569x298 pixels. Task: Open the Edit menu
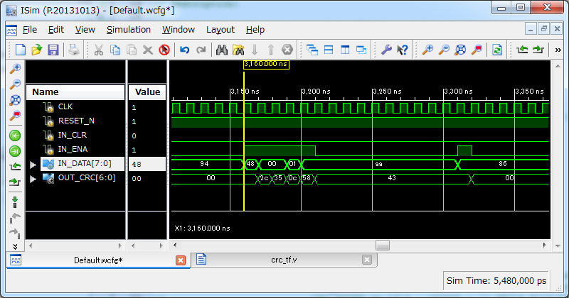[x=56, y=30]
